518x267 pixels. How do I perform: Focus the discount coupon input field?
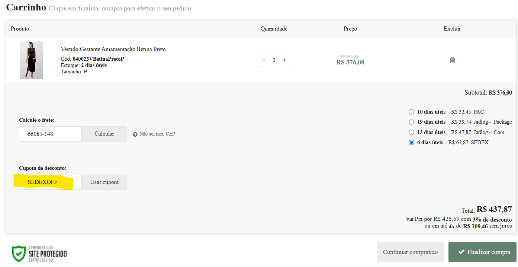click(50, 182)
